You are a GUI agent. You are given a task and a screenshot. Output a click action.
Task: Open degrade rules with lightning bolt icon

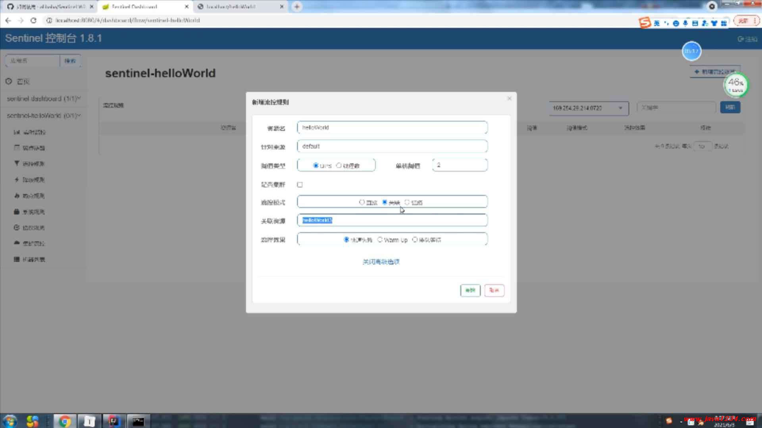tap(30, 180)
